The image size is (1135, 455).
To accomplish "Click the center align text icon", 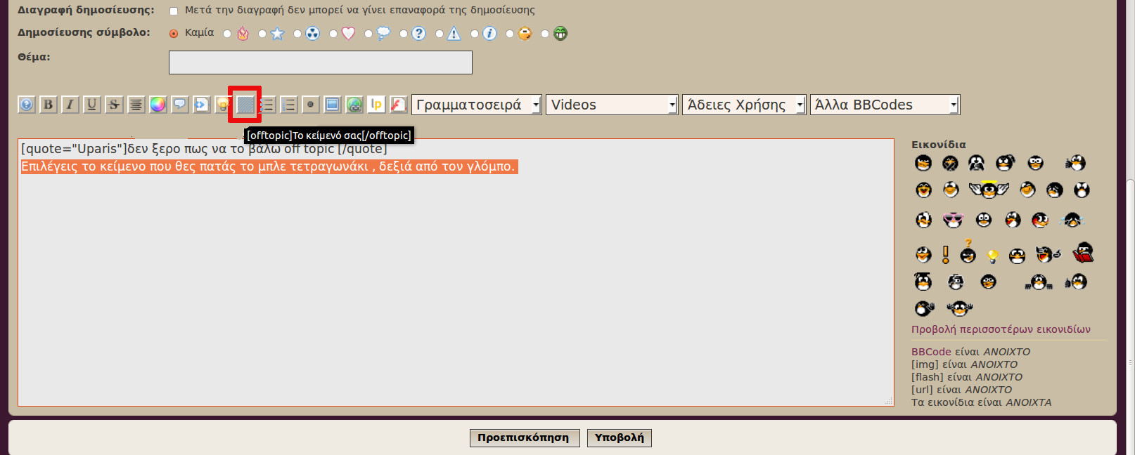I will point(136,105).
